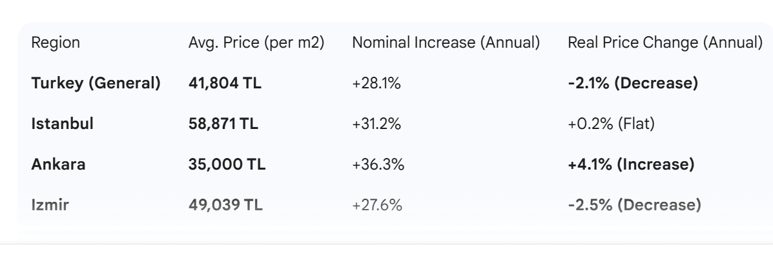
Task: Click the Izmir region cell
Action: pos(50,205)
